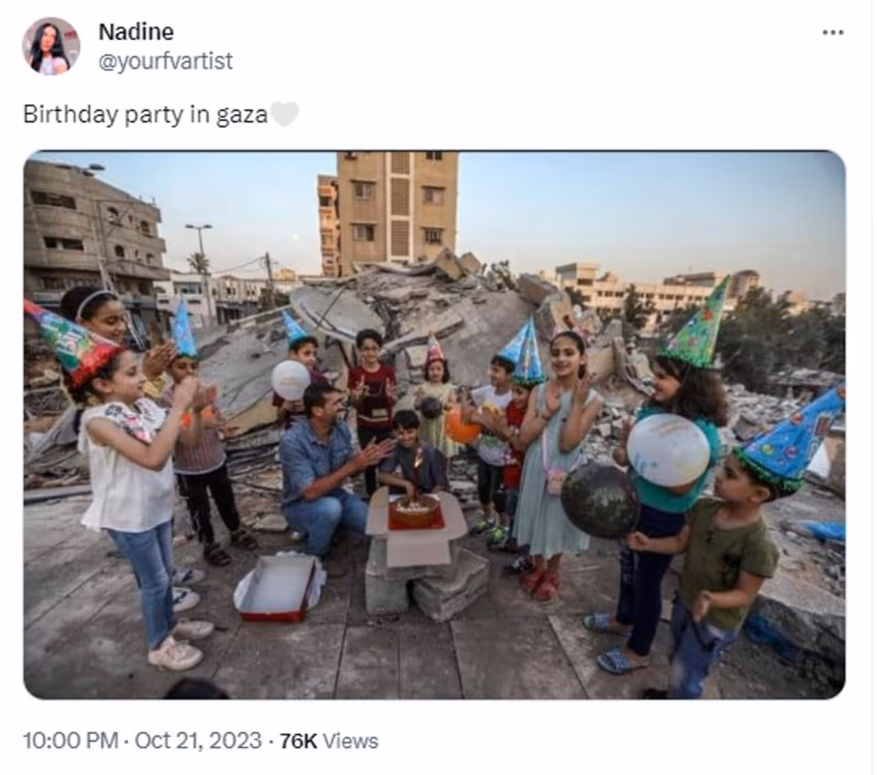Click the open red cake box lid

276,589
